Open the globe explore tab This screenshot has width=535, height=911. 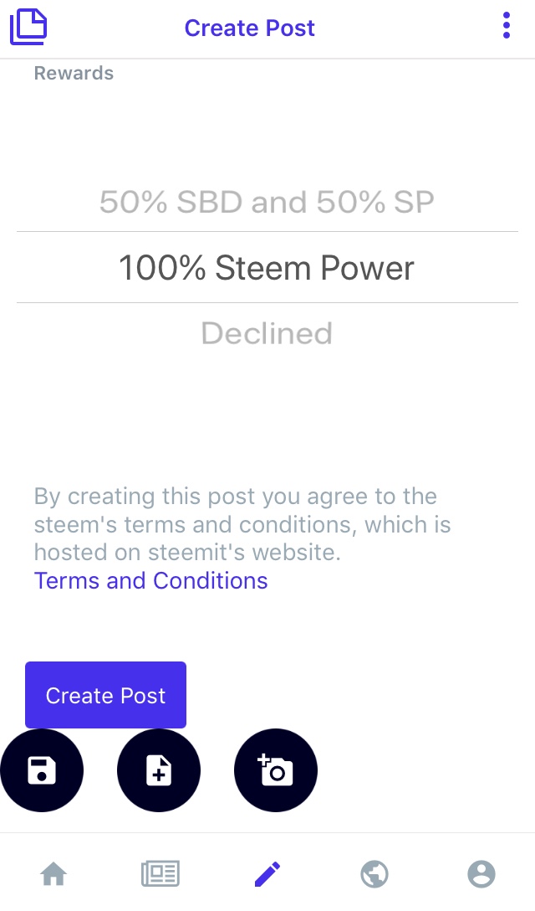click(374, 874)
